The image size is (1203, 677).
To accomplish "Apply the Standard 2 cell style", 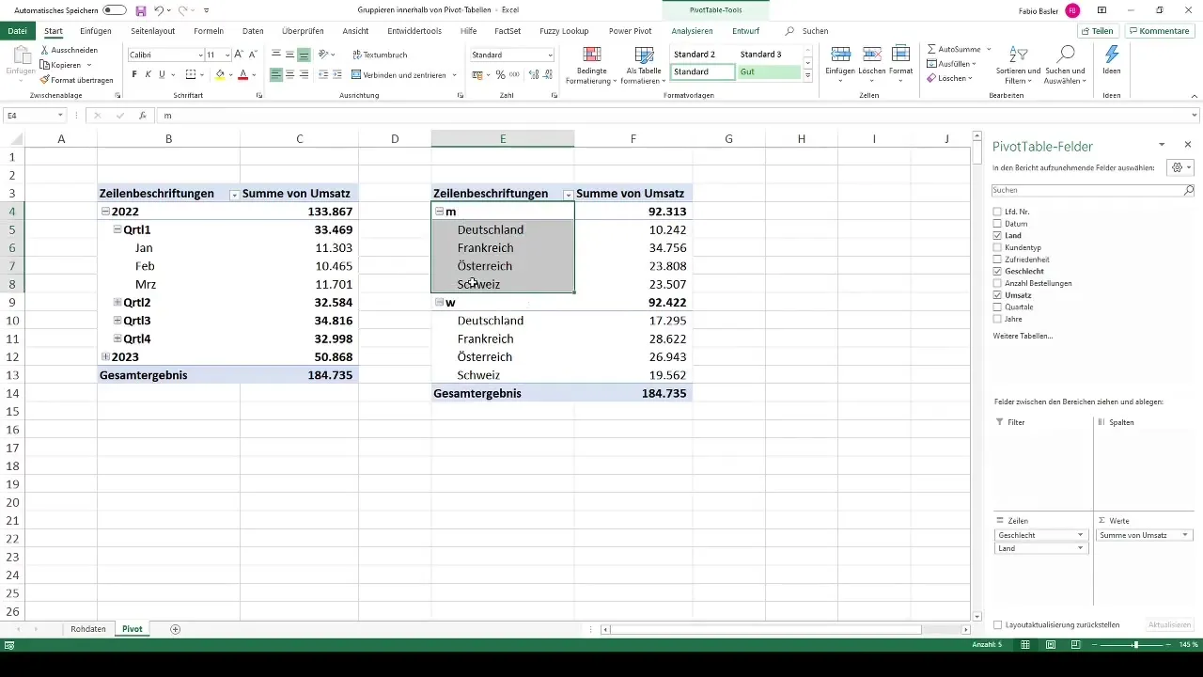I will pos(702,55).
